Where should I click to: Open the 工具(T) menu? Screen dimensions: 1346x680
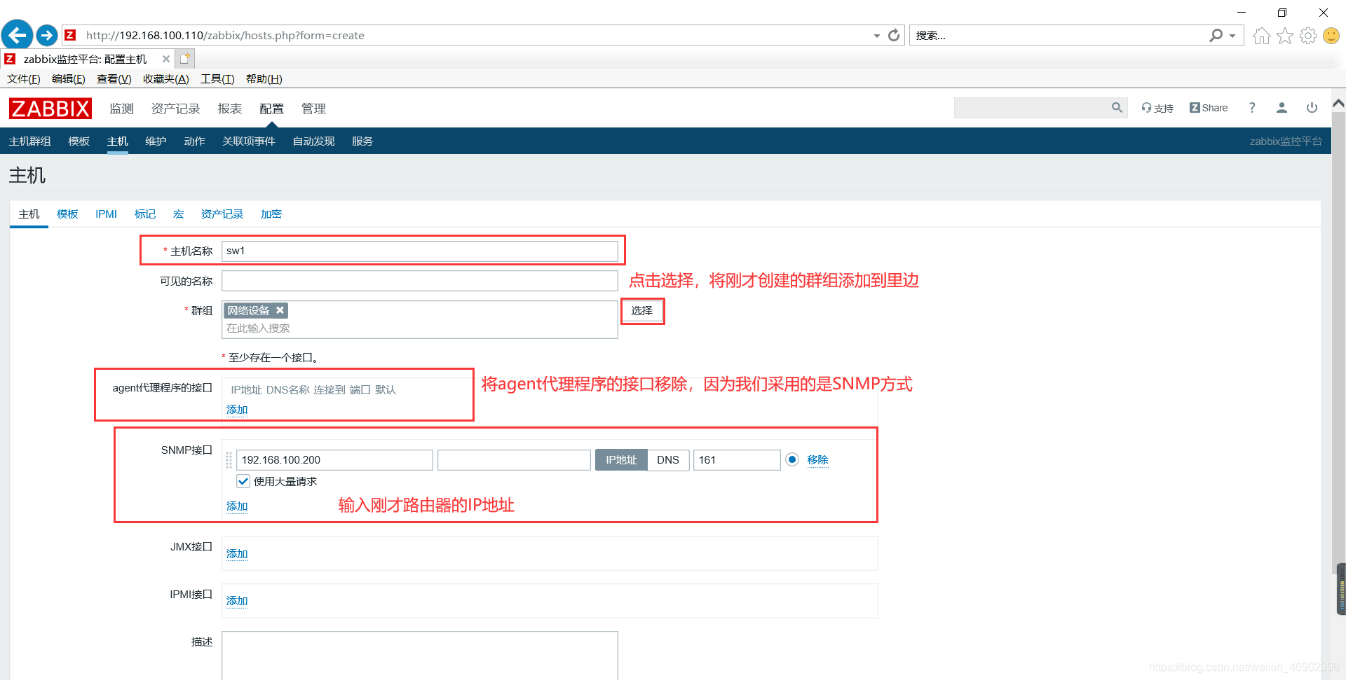point(217,79)
